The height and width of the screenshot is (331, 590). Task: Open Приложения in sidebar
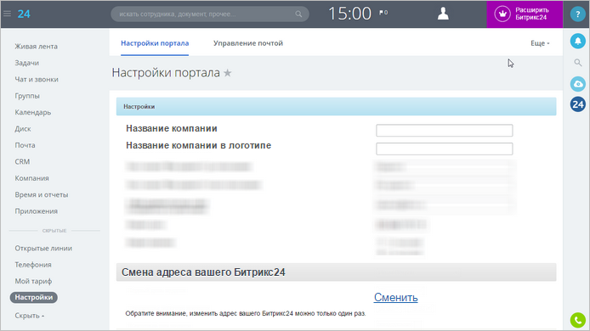coord(36,211)
